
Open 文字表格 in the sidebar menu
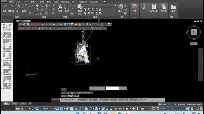coord(7,58)
